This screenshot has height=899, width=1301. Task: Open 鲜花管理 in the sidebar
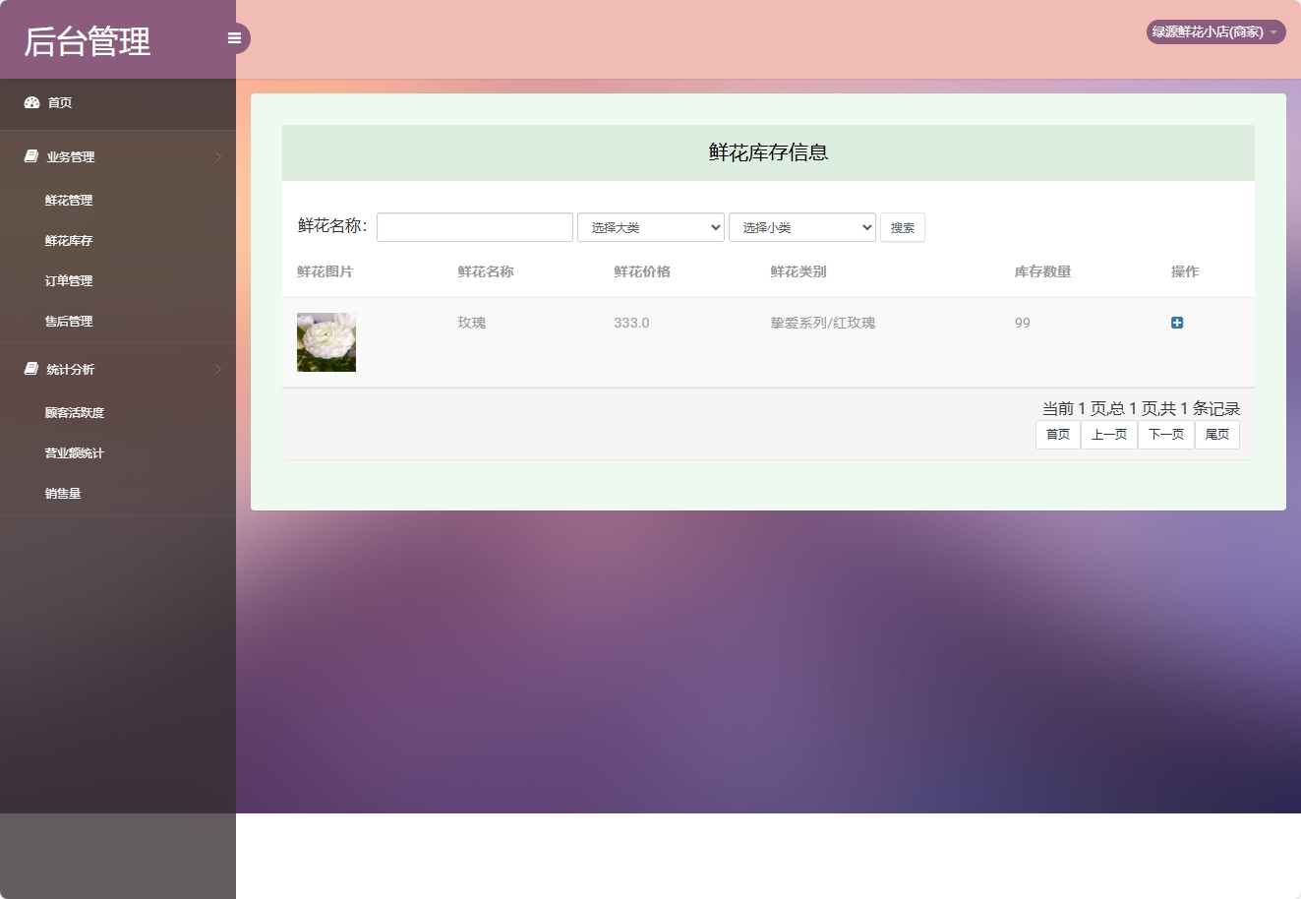[69, 200]
